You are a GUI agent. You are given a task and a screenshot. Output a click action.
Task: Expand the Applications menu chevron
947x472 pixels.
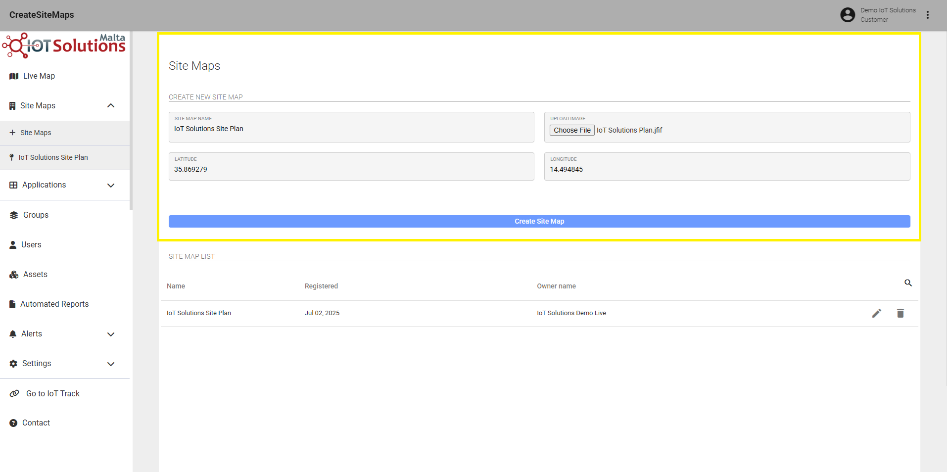111,185
